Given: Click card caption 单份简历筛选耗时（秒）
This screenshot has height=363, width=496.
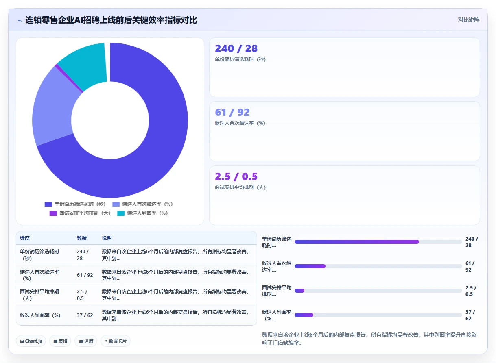Looking at the screenshot, I should (x=240, y=59).
